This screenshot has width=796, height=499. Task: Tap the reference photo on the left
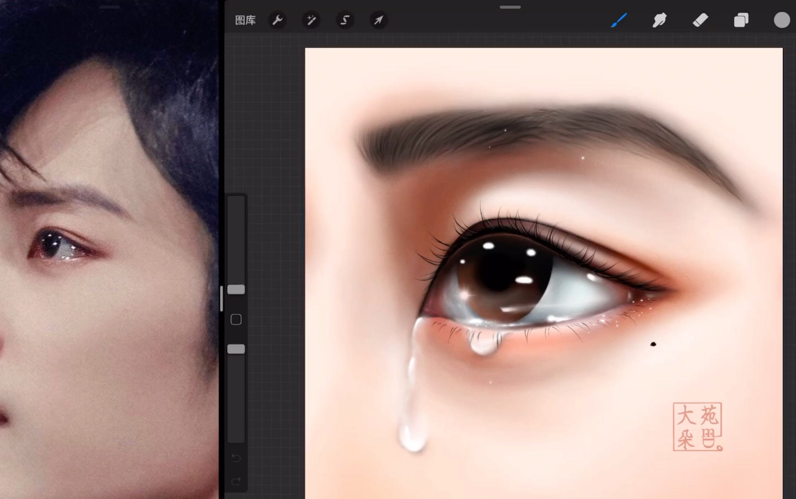coord(104,242)
